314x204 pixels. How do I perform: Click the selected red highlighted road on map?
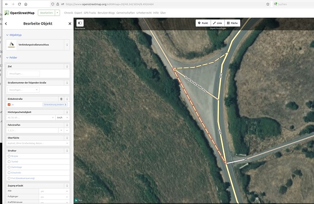[x=199, y=116]
